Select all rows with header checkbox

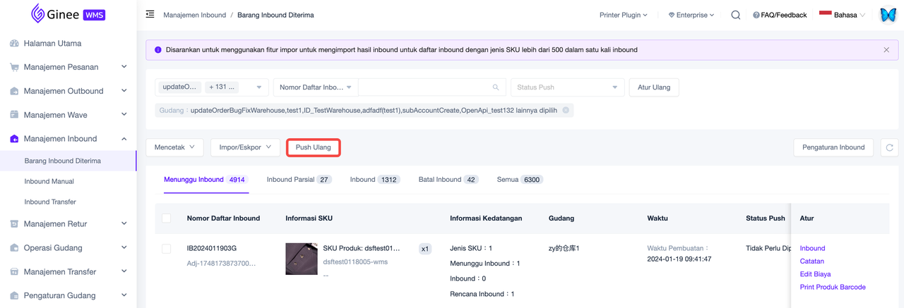point(167,218)
